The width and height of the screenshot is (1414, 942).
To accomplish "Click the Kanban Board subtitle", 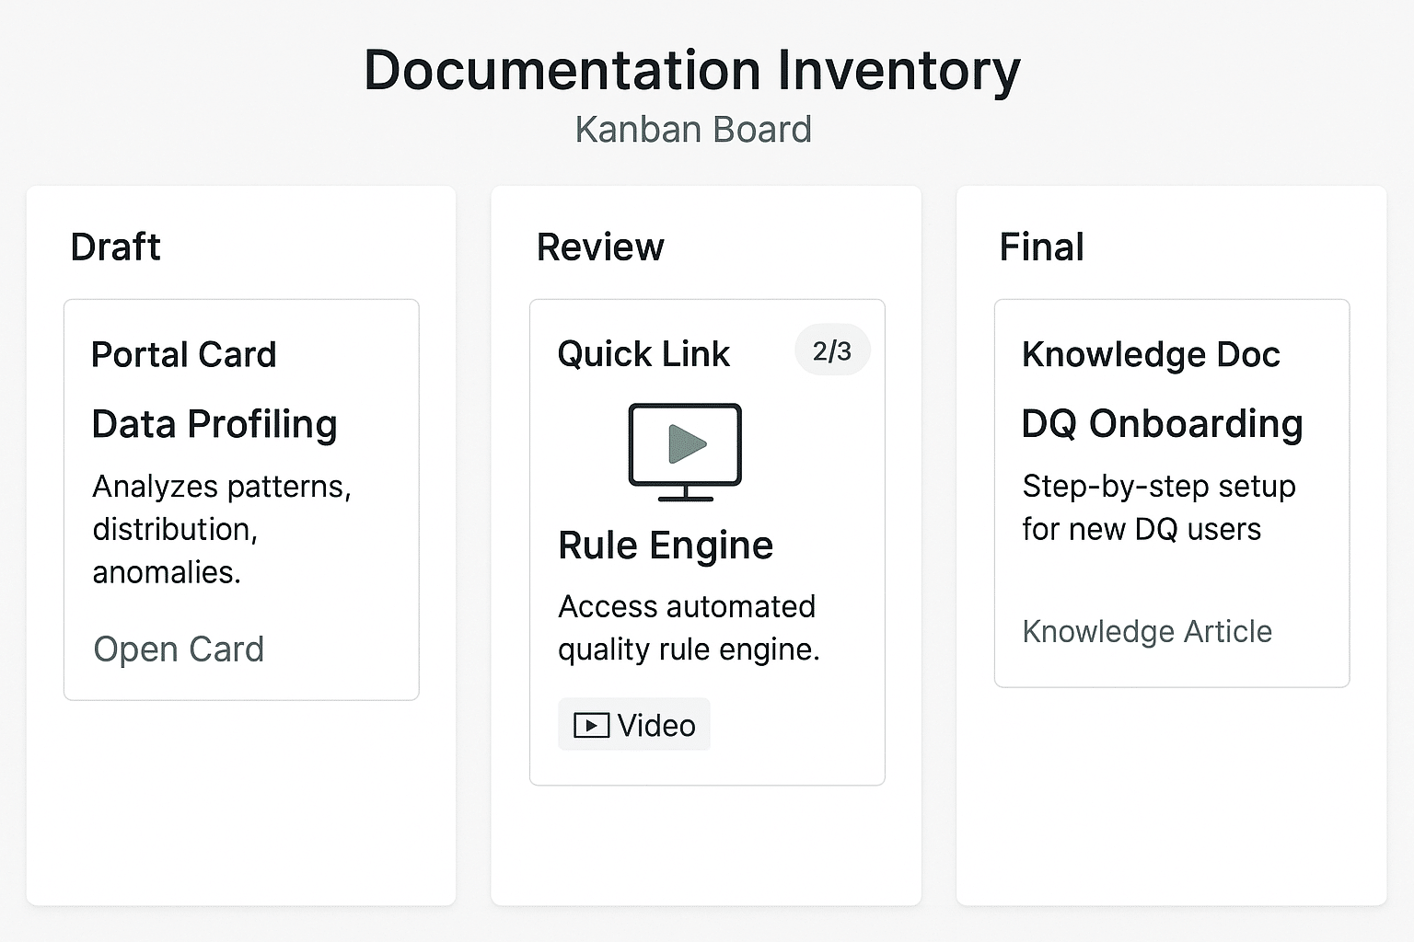I will [x=692, y=129].
